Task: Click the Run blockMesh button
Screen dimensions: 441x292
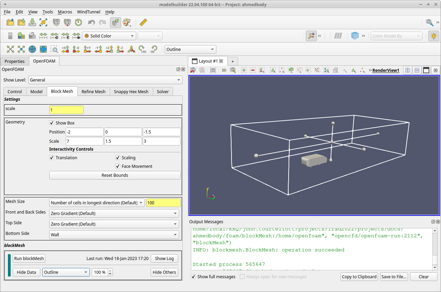Action: coord(29,258)
